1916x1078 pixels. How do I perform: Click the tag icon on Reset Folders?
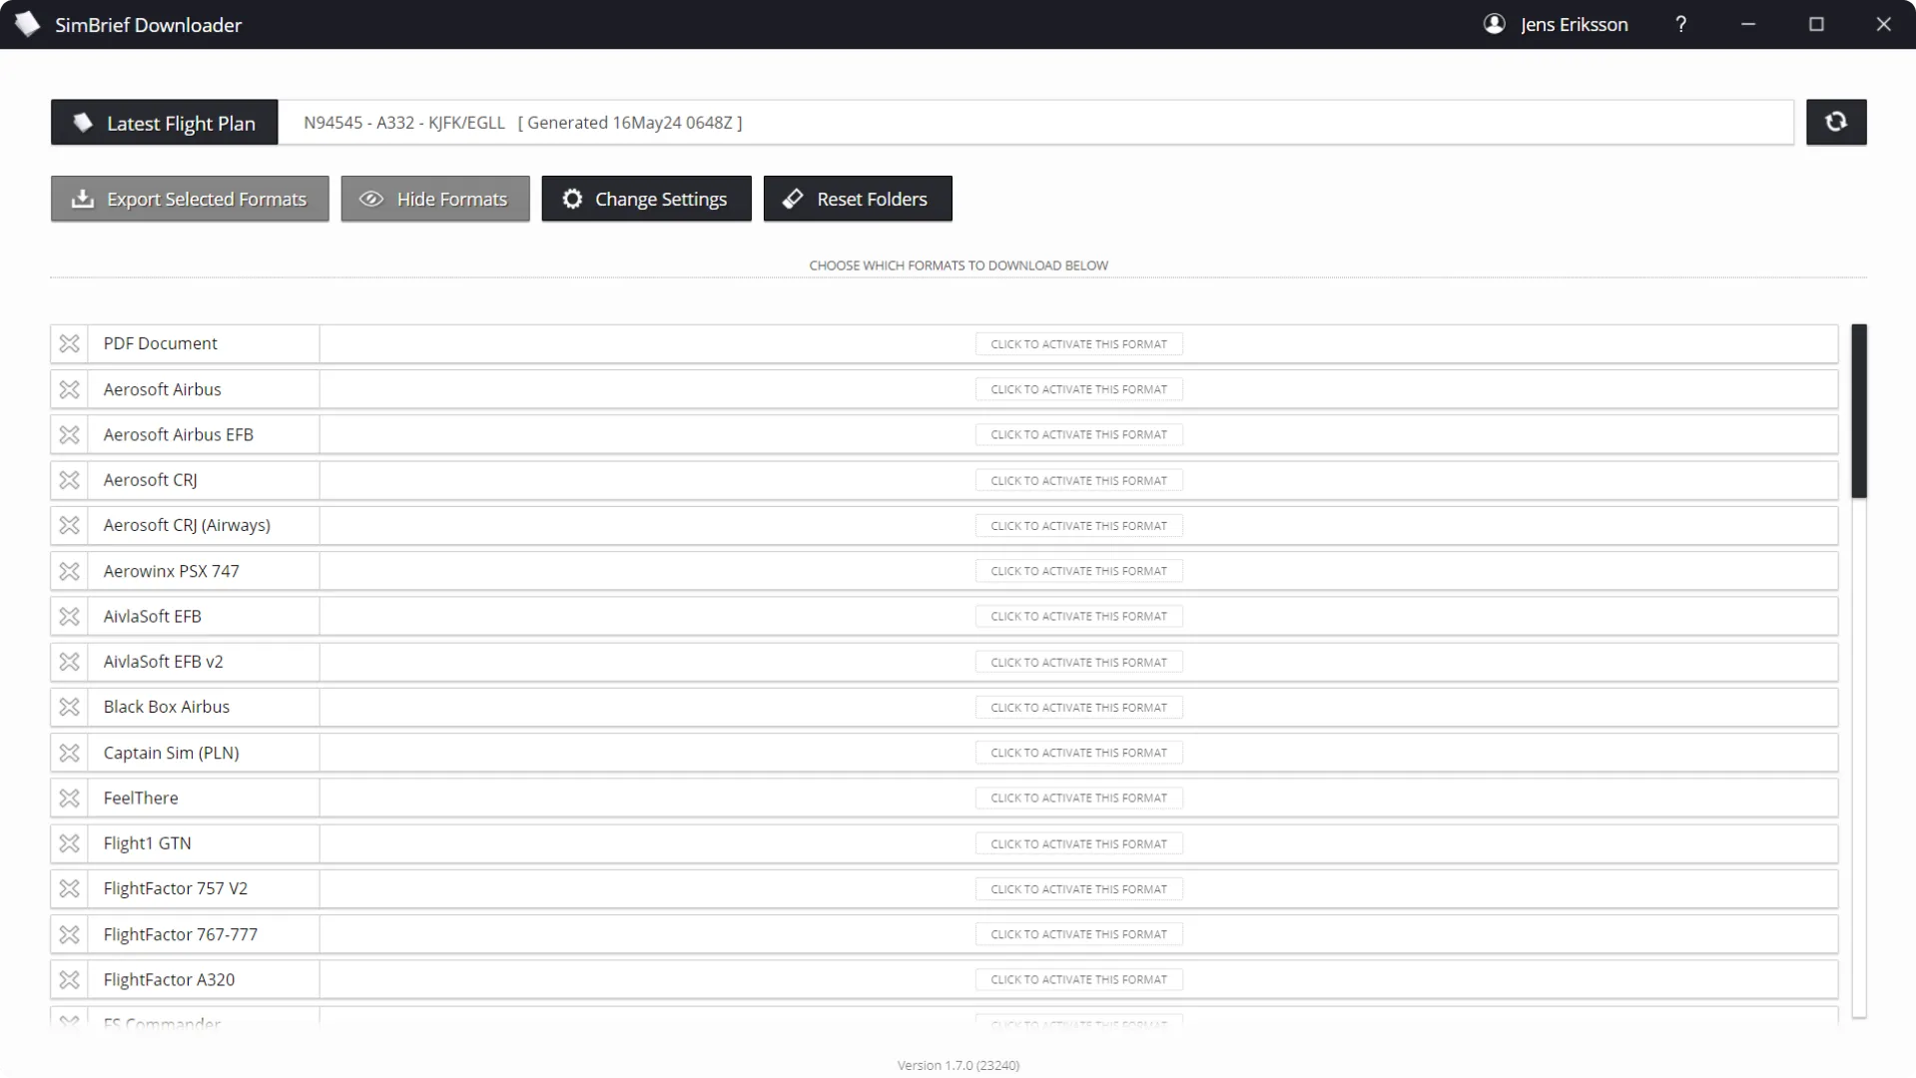pos(792,199)
